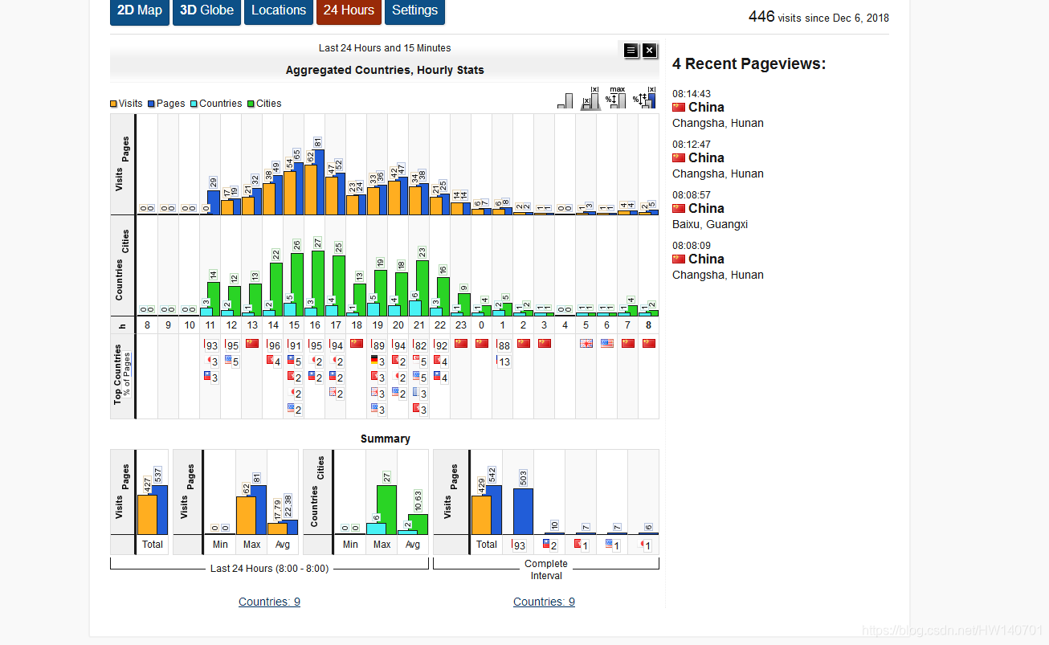The height and width of the screenshot is (645, 1049).
Task: Click "Last 24 Hours (8:00 - 8:00)" label
Action: (269, 569)
